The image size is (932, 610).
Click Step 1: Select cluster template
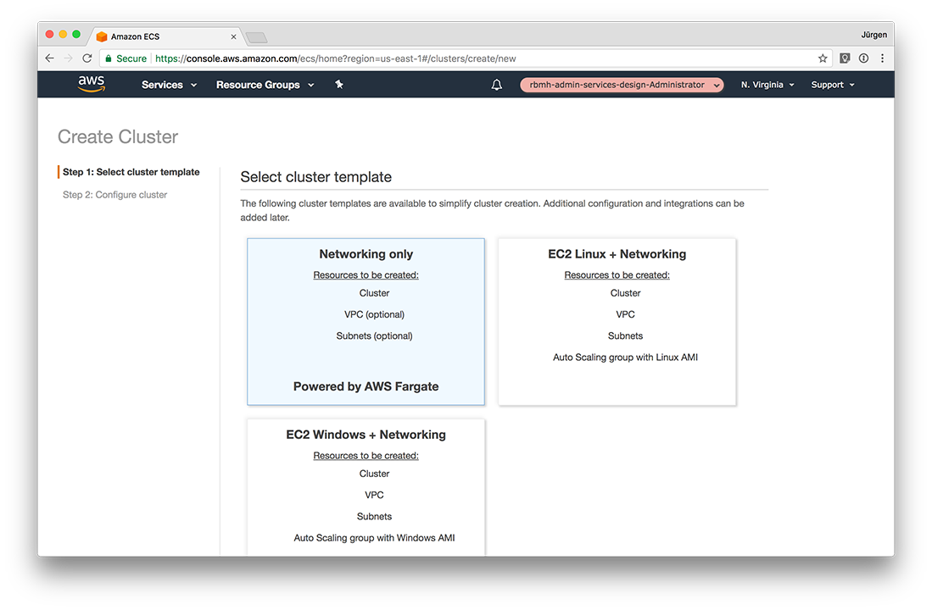pyautogui.click(x=131, y=172)
